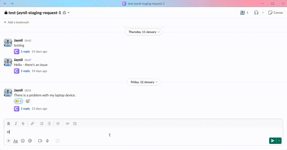
Task: Record an audio clip with the microphone
Action: (x=47, y=141)
